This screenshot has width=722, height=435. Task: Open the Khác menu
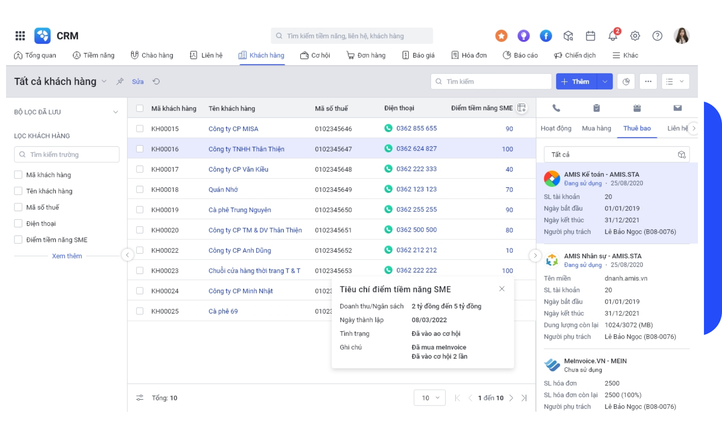(x=625, y=55)
